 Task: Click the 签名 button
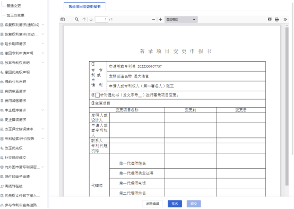[175, 204]
